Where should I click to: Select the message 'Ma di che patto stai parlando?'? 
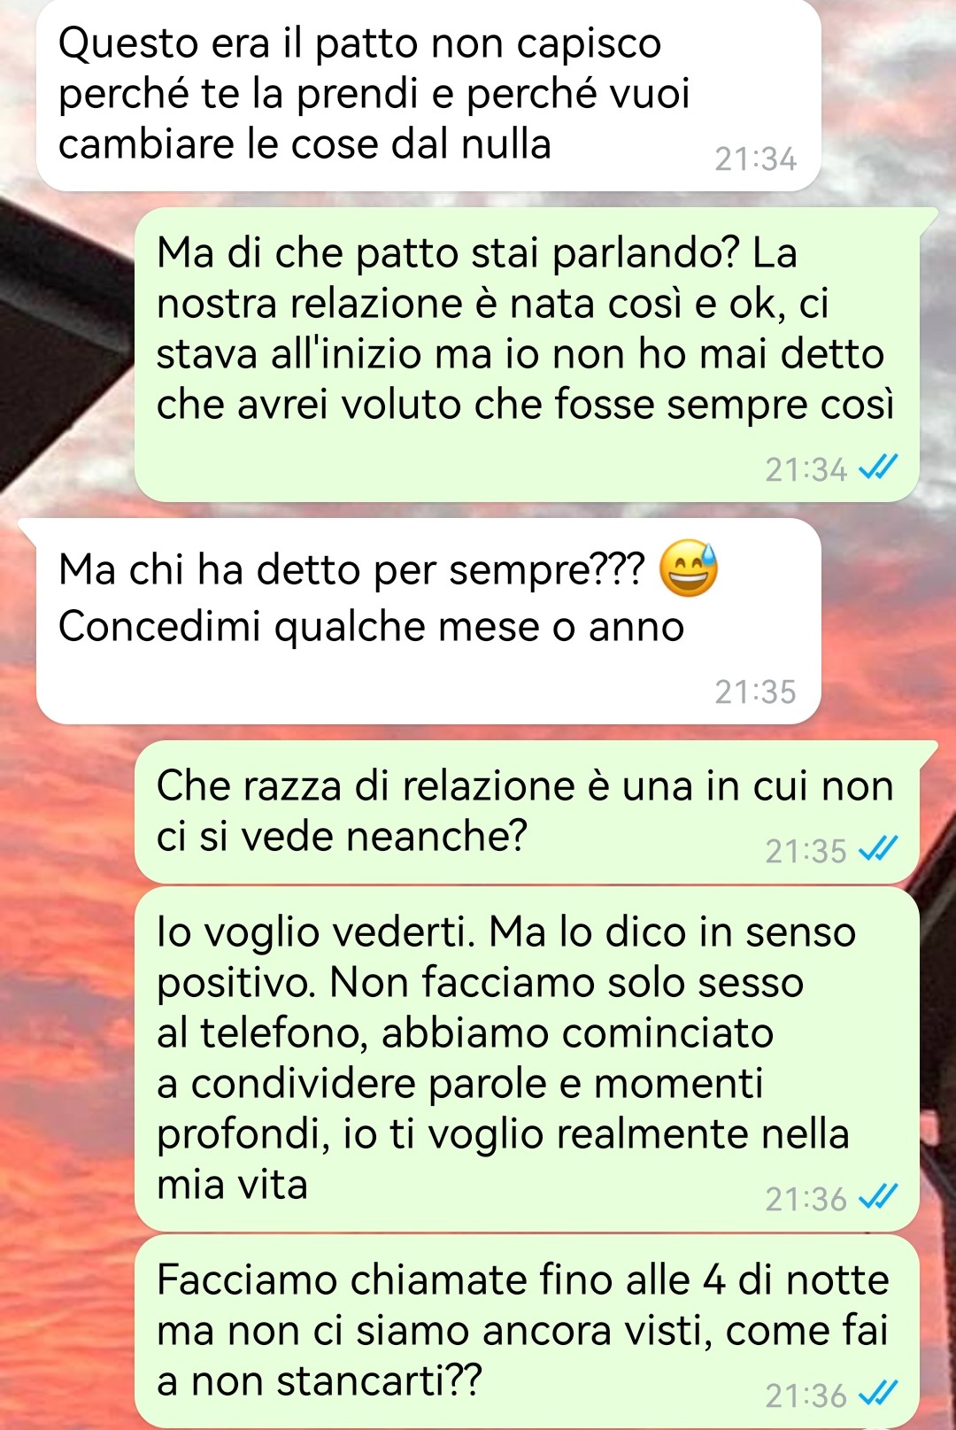527,354
